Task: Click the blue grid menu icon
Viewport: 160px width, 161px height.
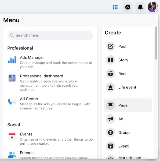Action: pyautogui.click(x=115, y=7)
